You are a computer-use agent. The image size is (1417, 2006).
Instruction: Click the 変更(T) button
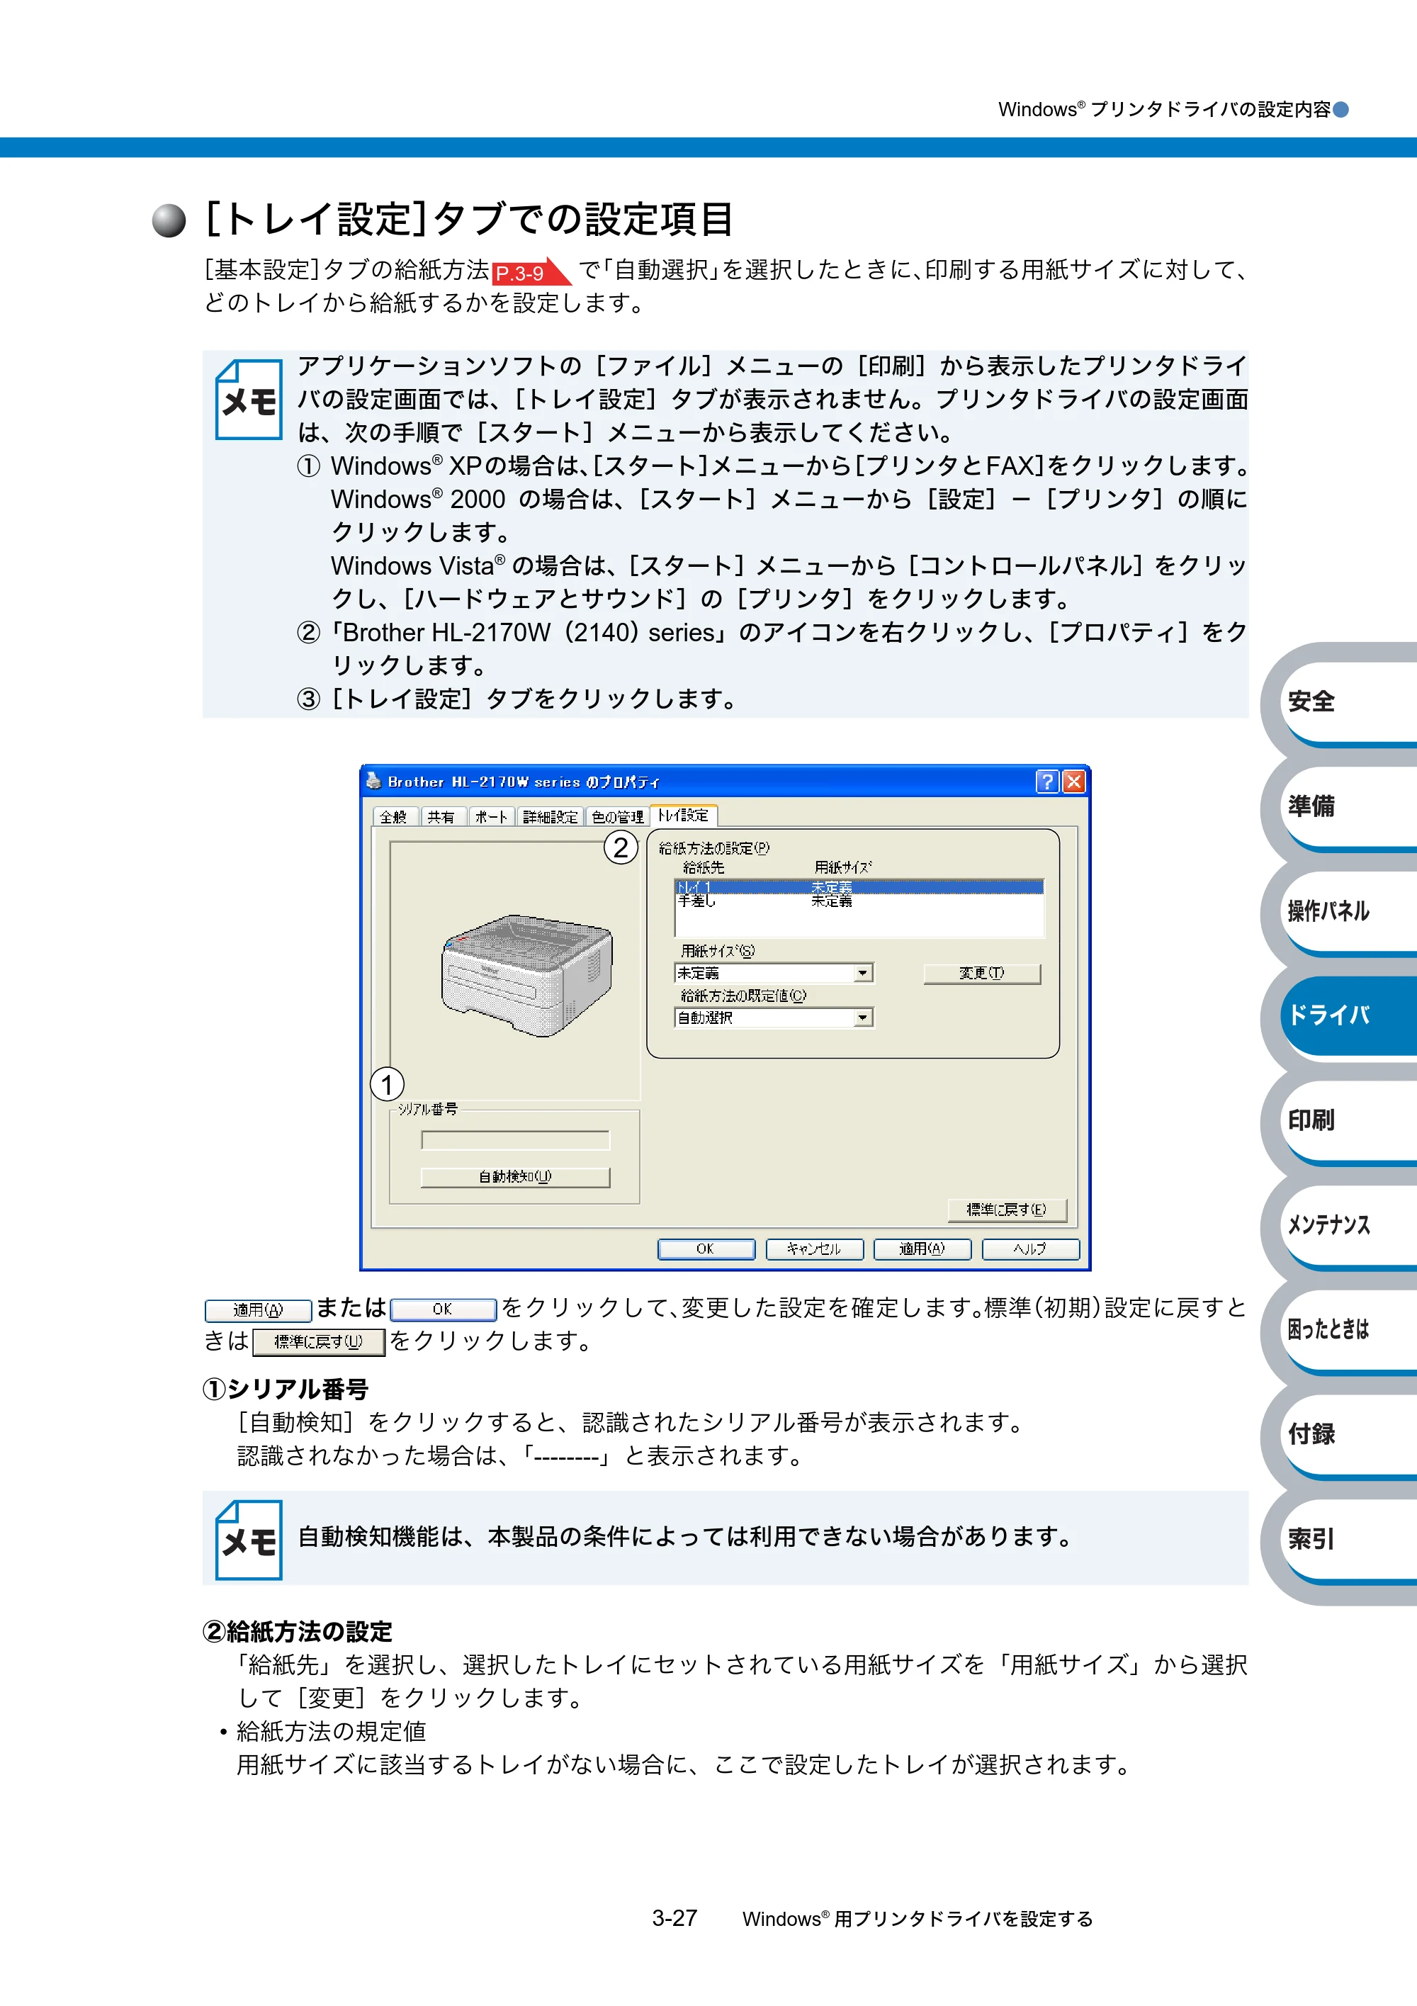pos(982,974)
